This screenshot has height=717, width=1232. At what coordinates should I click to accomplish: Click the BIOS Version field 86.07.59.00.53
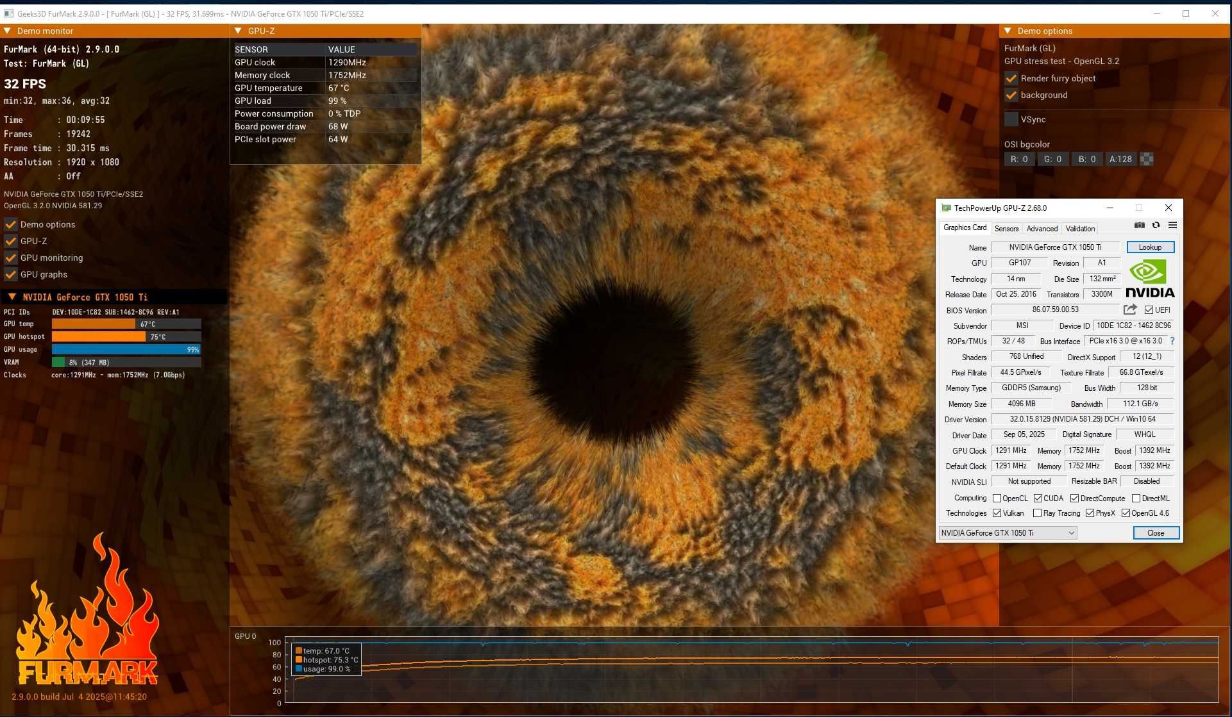[1055, 309]
